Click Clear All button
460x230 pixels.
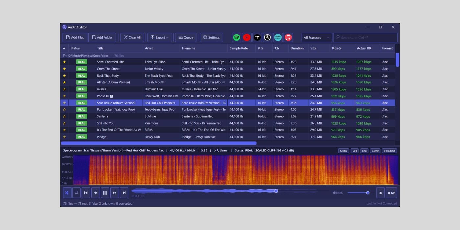click(x=132, y=37)
